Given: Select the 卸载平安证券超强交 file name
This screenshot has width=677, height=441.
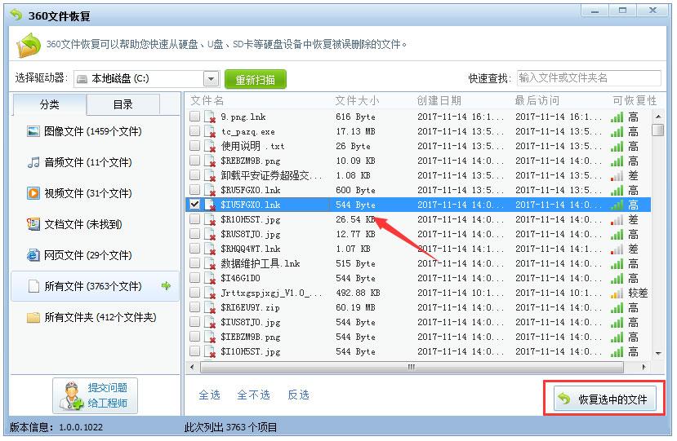Looking at the screenshot, I should 271,175.
